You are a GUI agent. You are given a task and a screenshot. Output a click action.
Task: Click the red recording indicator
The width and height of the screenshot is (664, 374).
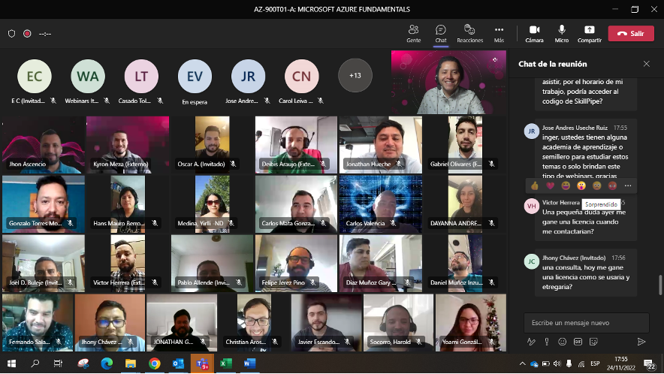point(27,34)
